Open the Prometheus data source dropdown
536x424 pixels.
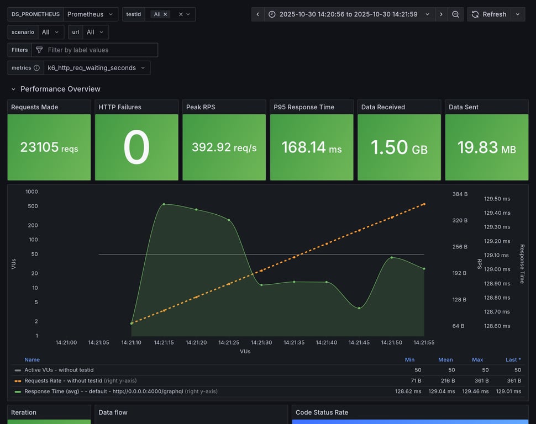pos(91,14)
